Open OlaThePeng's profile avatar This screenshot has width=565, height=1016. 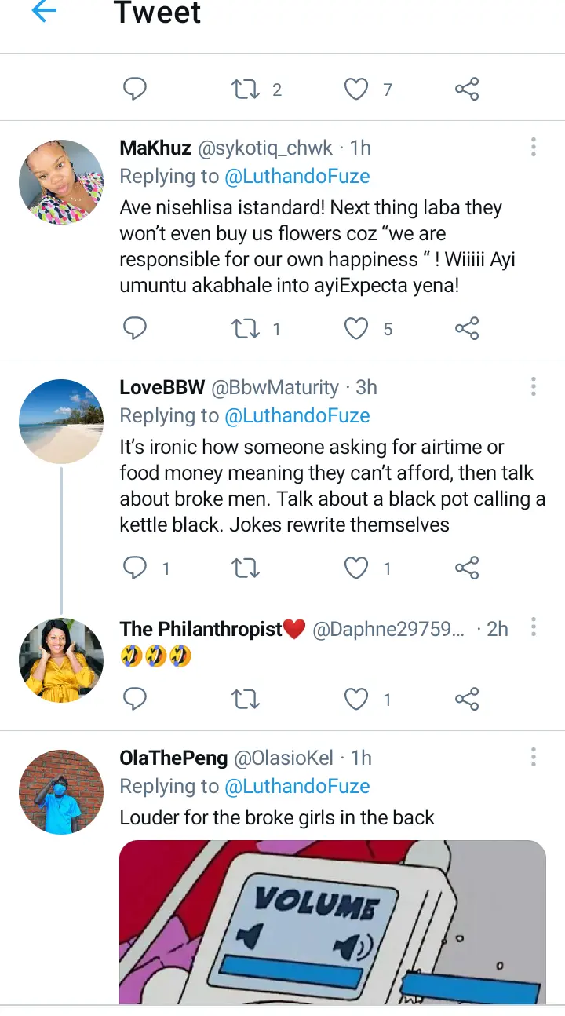point(61,791)
